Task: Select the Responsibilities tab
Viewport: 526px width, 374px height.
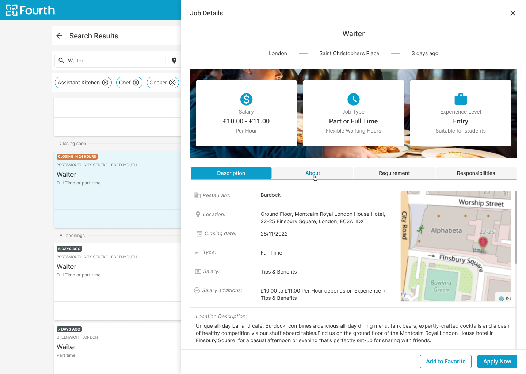Action: click(x=476, y=173)
